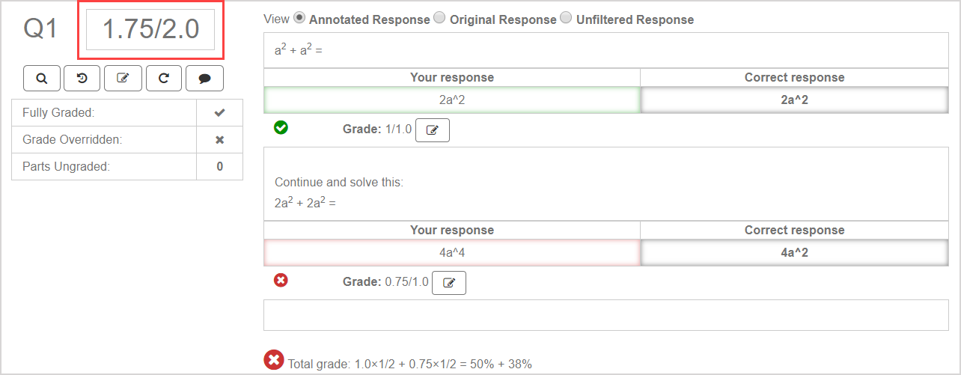Click the Fully Graded checkmark status
961x375 pixels.
point(219,113)
